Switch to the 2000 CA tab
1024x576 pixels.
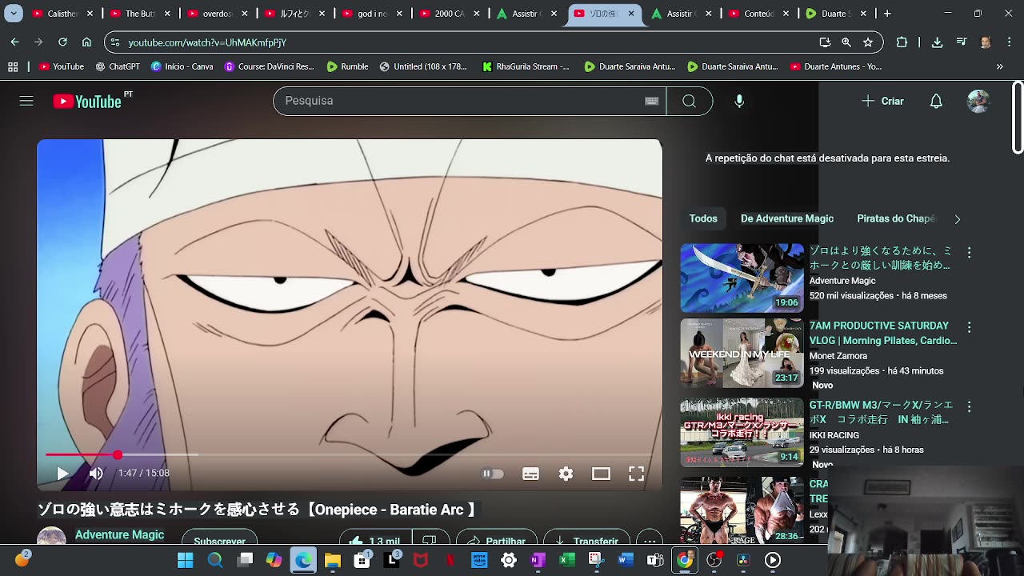click(x=450, y=14)
